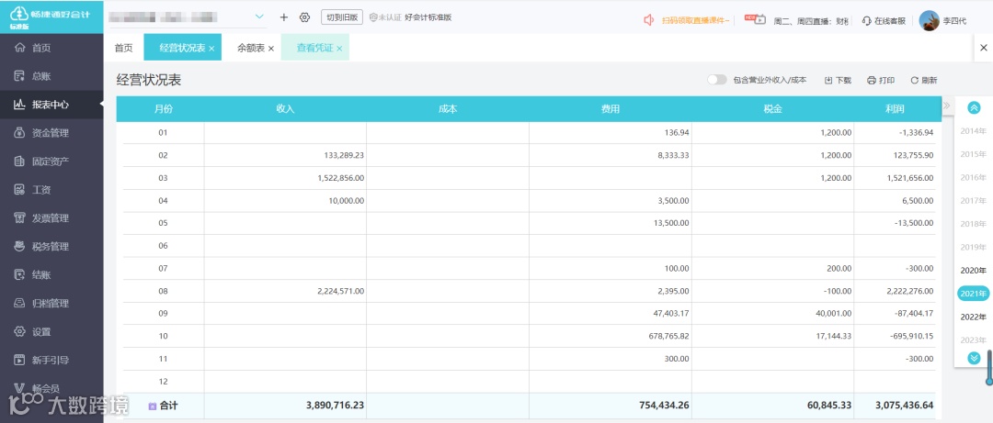The height and width of the screenshot is (423, 993).
Task: Click tax value 40,001.00
Action: (833, 313)
